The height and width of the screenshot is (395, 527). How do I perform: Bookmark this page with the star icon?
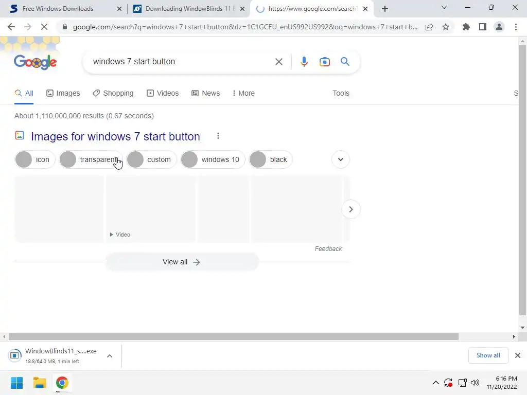(x=446, y=27)
